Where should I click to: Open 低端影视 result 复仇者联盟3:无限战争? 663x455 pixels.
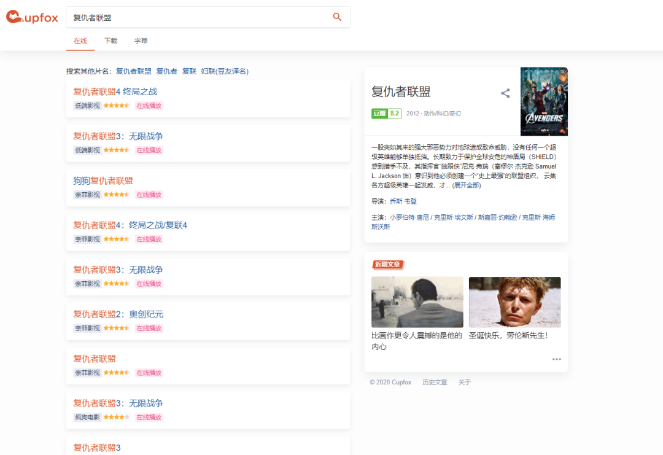coord(118,136)
